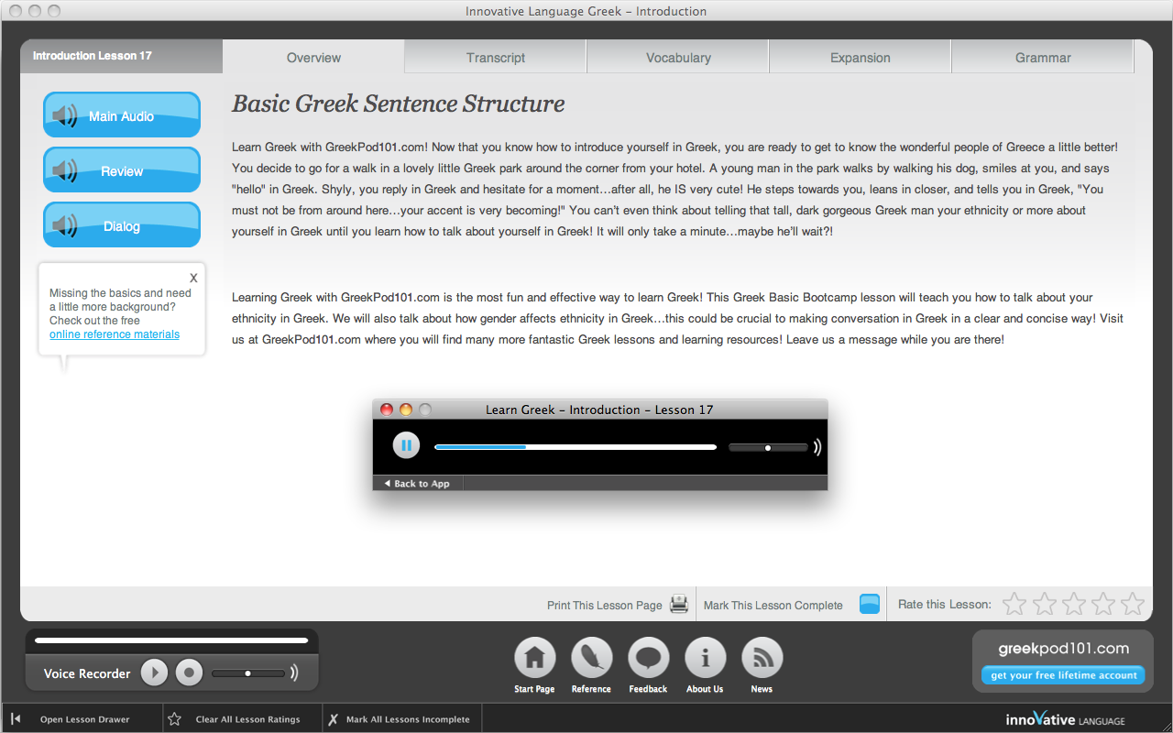
Task: Open Lesson Drawer
Action: tap(82, 719)
